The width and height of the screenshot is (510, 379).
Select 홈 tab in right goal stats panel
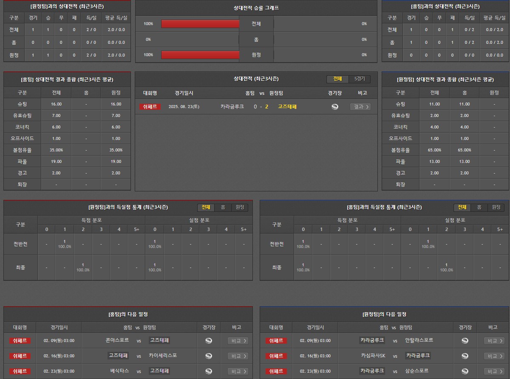click(x=479, y=207)
